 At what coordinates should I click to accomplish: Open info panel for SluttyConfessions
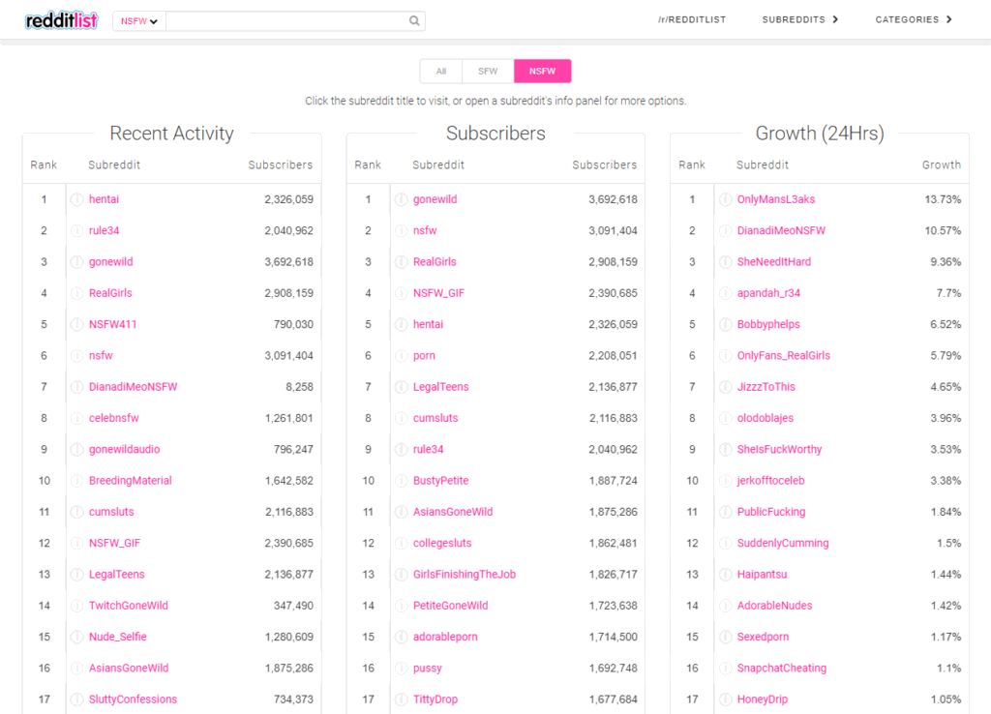point(77,699)
